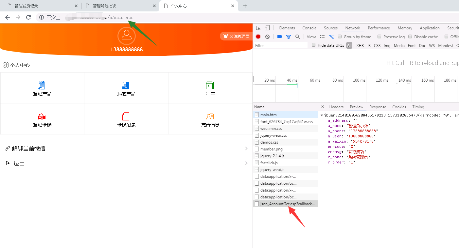This screenshot has height=248, width=459.
Task: Filter requests by Doc type
Action: 422,46
